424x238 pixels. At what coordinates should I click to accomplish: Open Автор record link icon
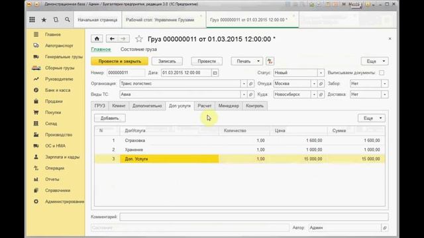pyautogui.click(x=385, y=227)
